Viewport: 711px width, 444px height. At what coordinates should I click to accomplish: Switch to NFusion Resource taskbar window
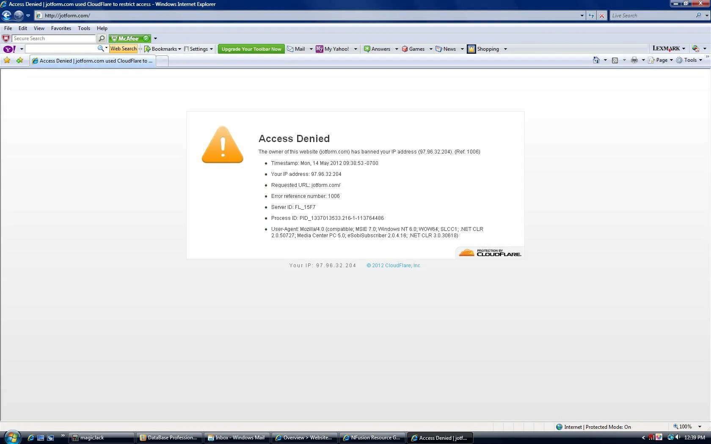tap(372, 438)
